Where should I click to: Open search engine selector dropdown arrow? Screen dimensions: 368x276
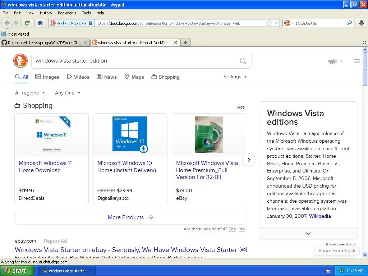[x=292, y=23]
